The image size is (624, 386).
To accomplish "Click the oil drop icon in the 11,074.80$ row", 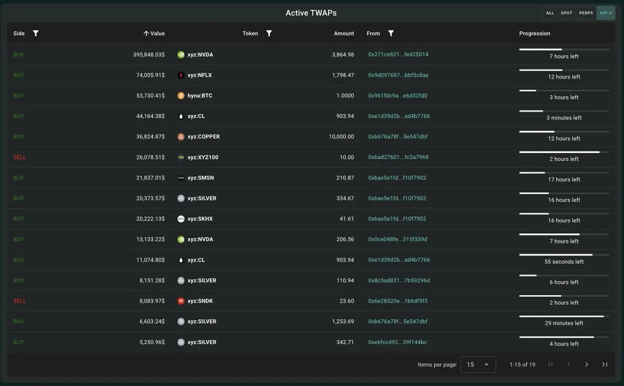I will coord(181,260).
